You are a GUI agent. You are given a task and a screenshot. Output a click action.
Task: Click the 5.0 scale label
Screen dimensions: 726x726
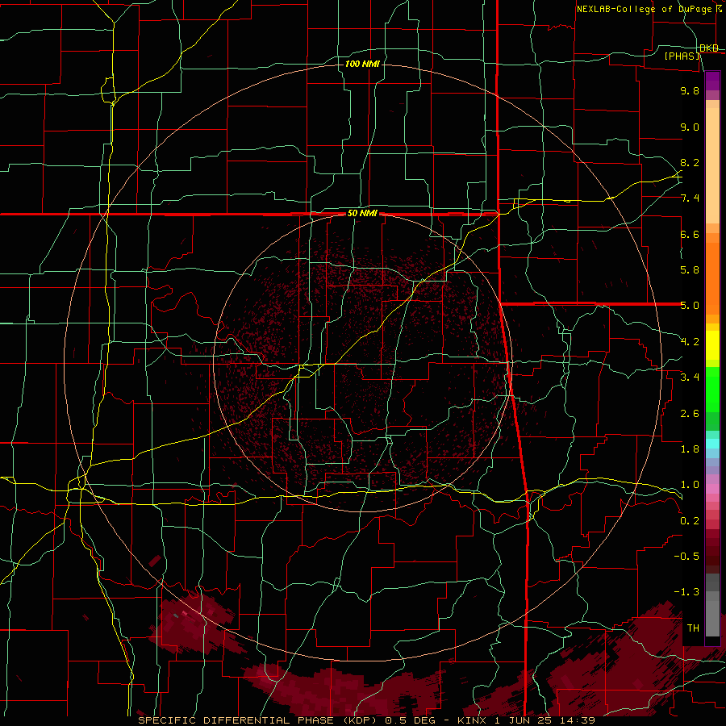point(690,306)
